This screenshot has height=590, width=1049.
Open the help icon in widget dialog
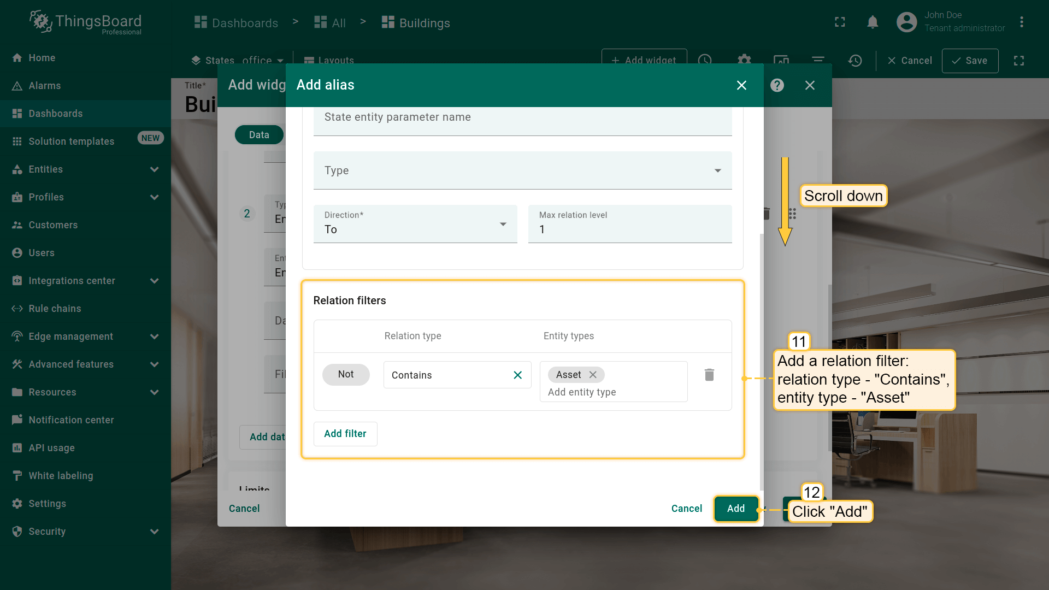tap(777, 85)
